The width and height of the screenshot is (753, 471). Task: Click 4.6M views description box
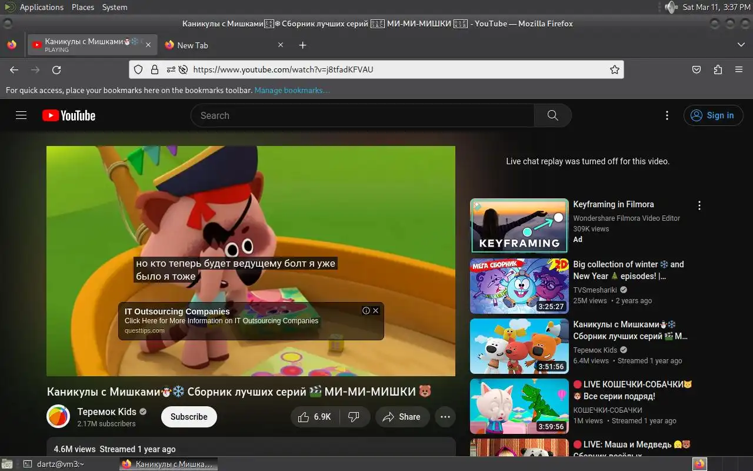tap(251, 447)
